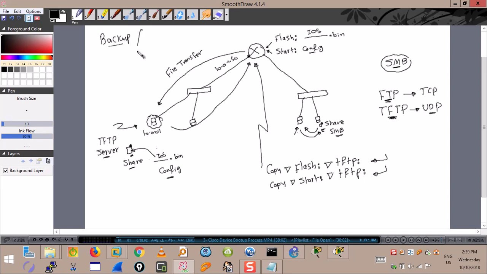Viewport: 487px width, 274px height.
Task: Select the water drop blur tool
Action: click(x=193, y=15)
